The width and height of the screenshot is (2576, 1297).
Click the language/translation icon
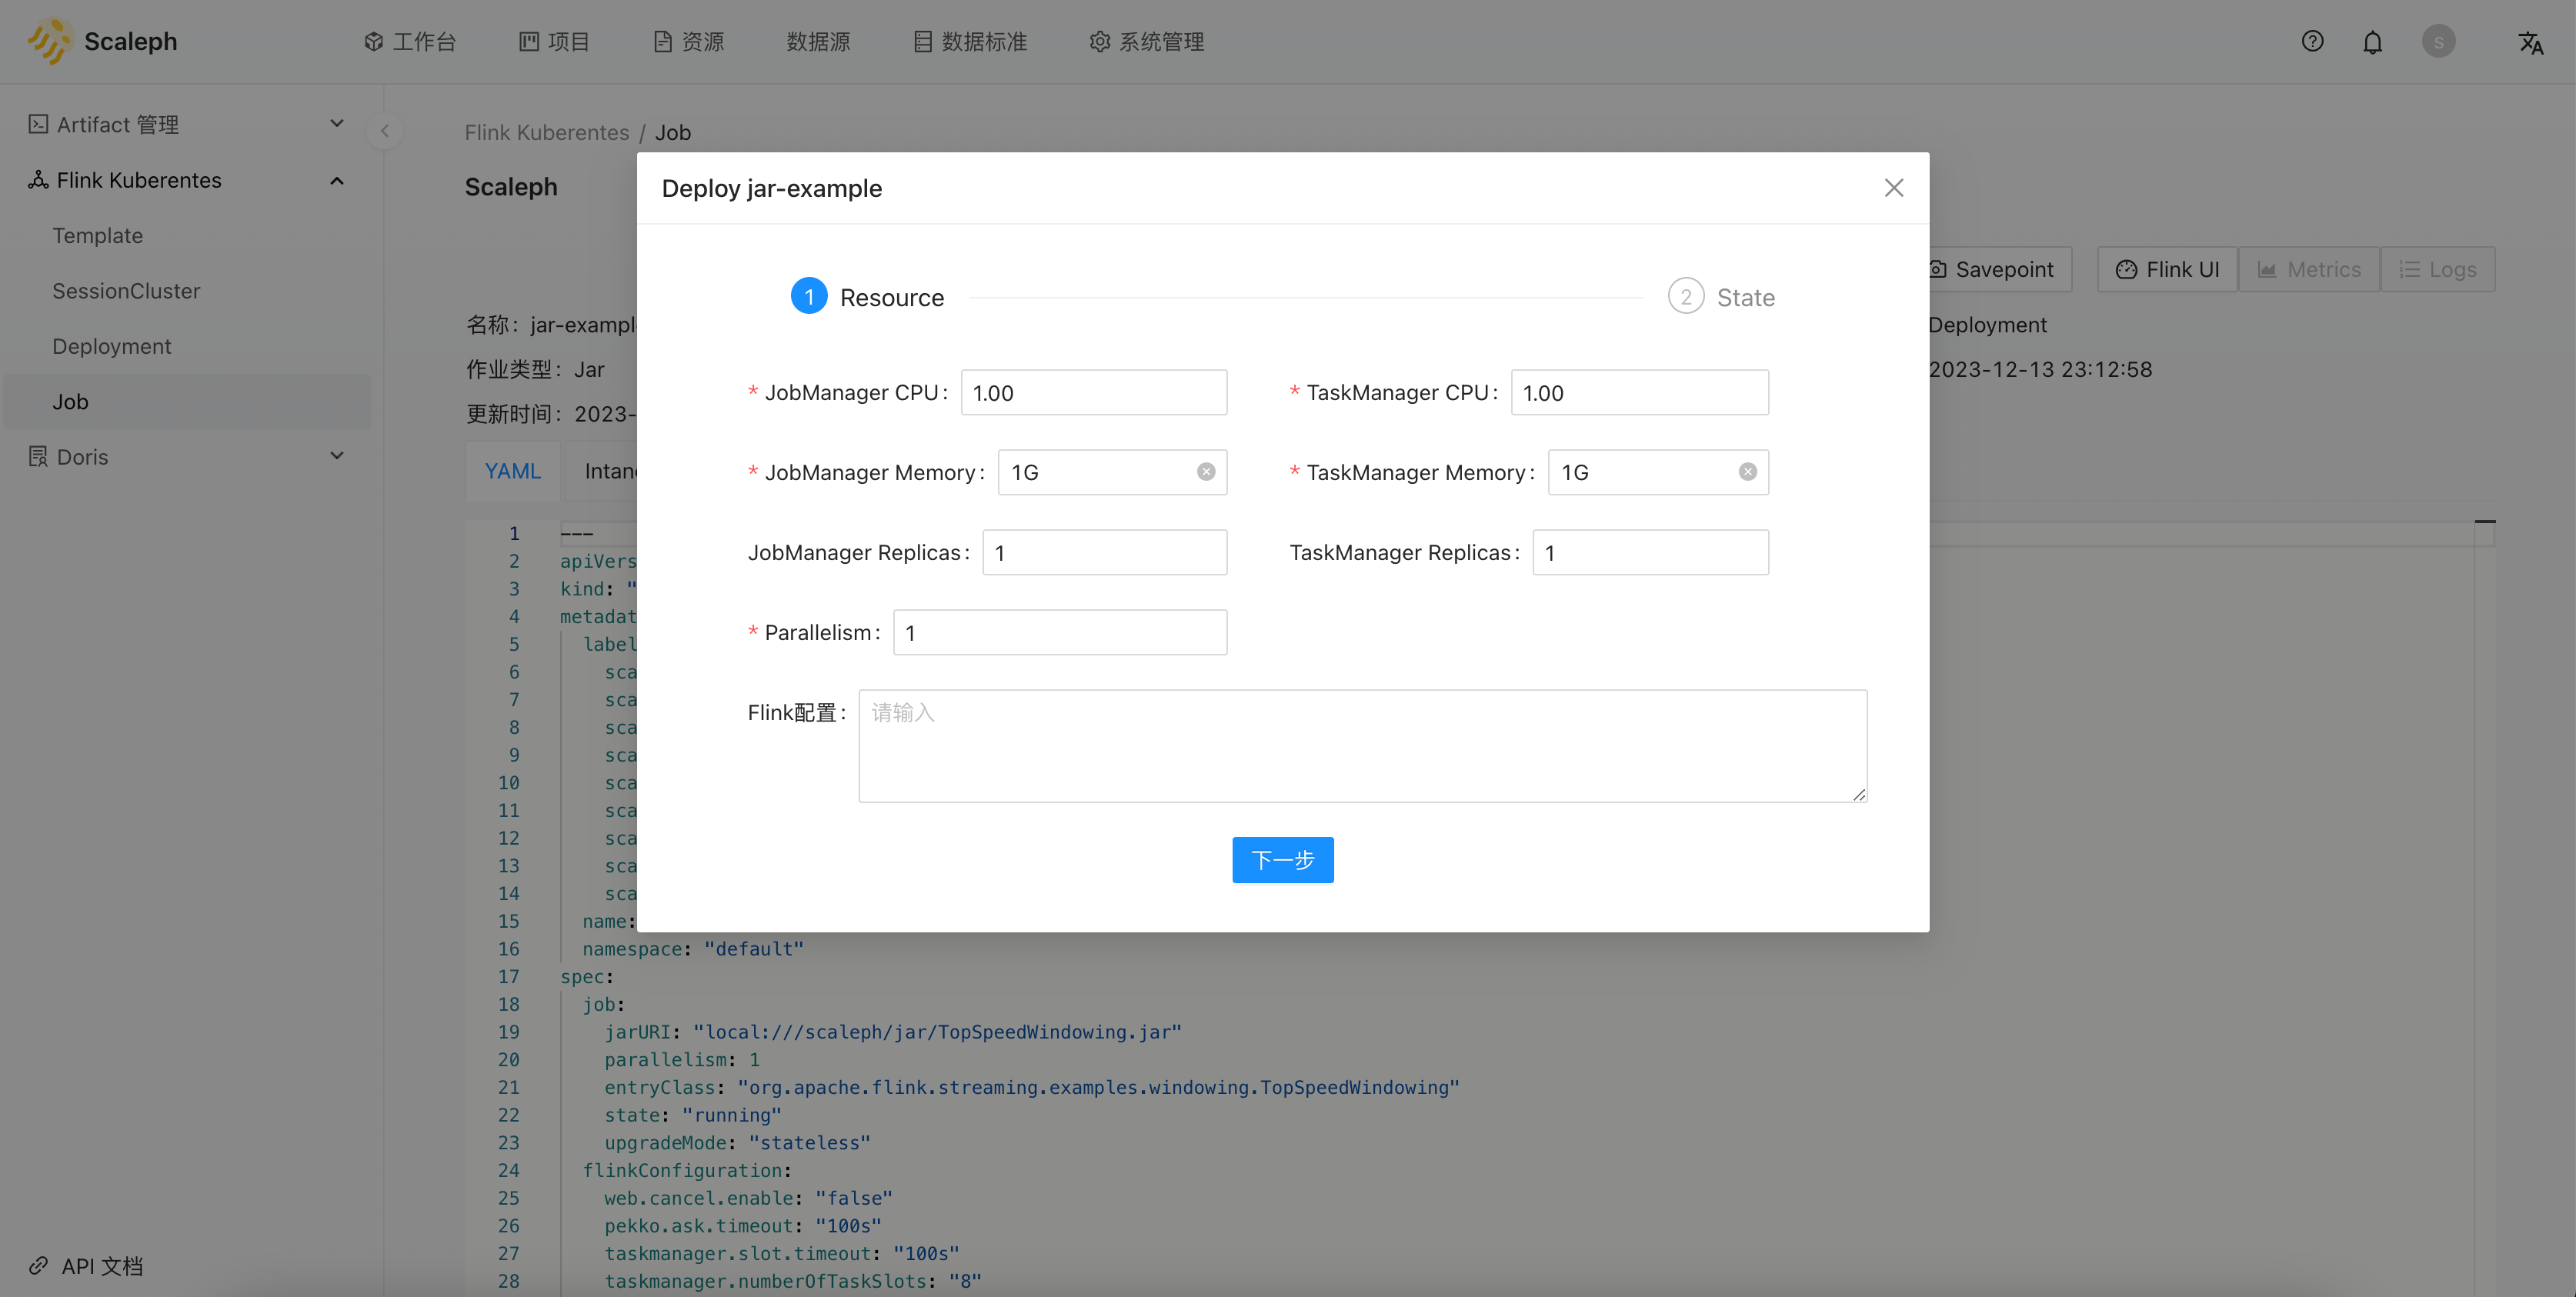pos(2530,42)
